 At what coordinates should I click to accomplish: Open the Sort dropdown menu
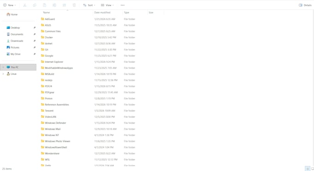click(89, 5)
